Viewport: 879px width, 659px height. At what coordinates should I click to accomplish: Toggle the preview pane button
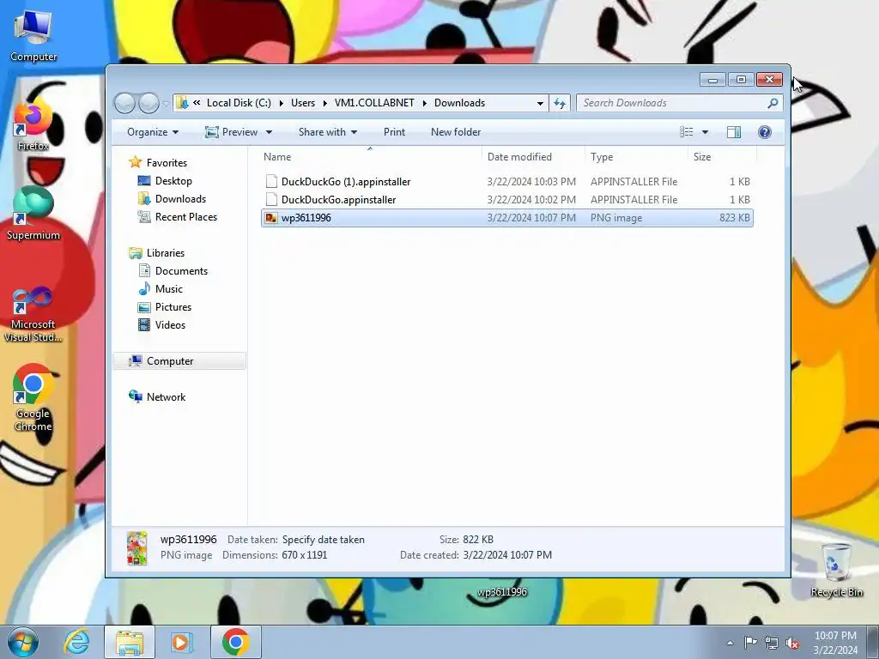pos(734,132)
